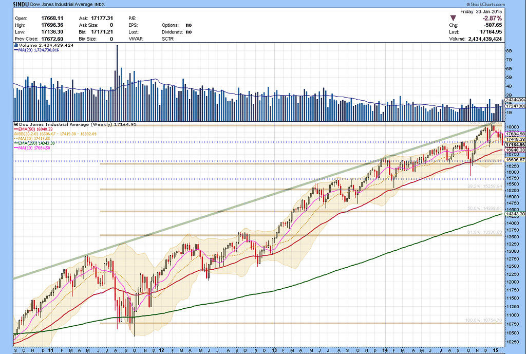526x354 pixels.
Task: Click the 1B volume axis label
Action: [x=509, y=113]
